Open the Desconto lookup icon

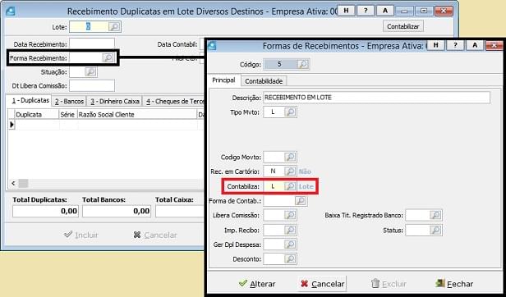tap(291, 258)
